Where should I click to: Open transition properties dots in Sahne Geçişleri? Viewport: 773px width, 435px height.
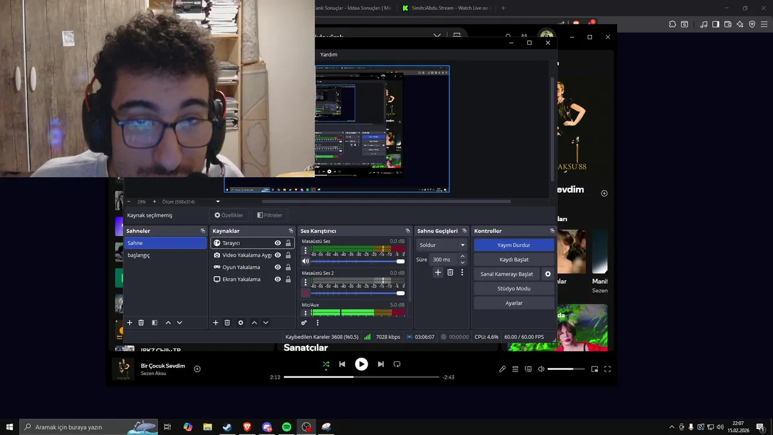tap(462, 272)
